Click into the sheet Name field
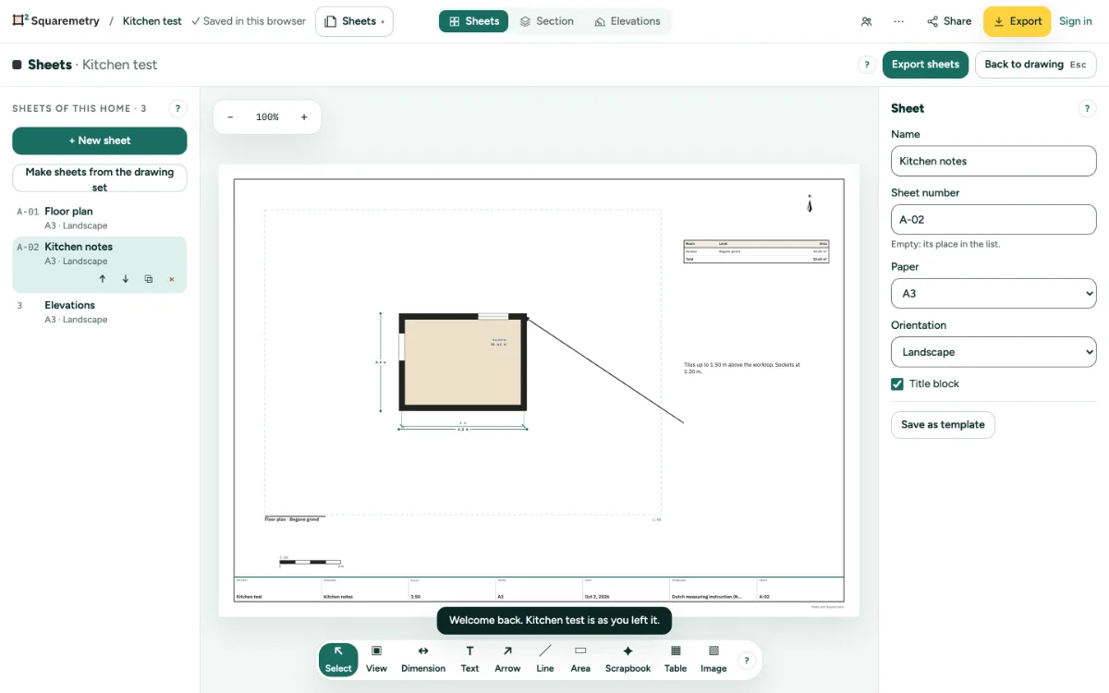Image resolution: width=1109 pixels, height=693 pixels. [993, 161]
